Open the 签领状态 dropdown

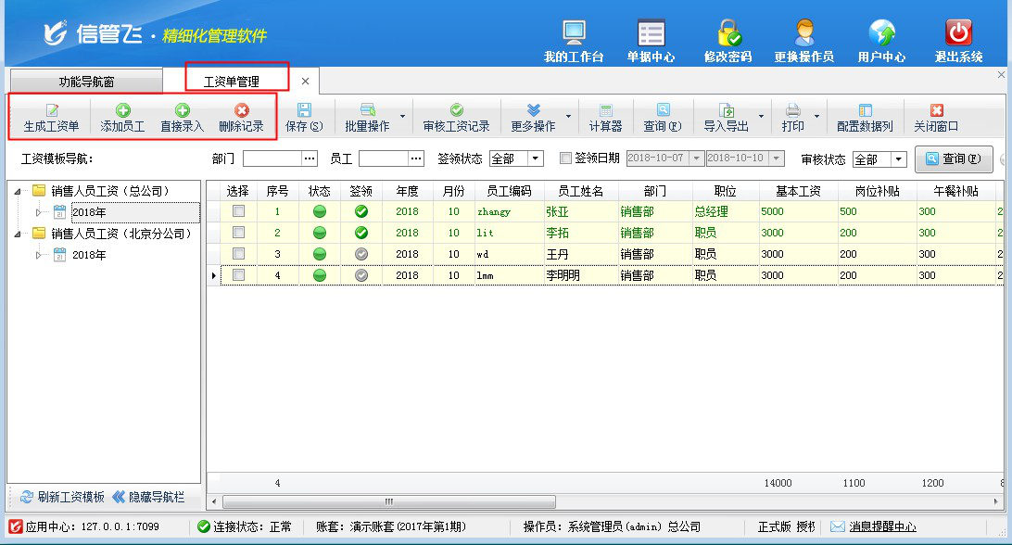[x=536, y=158]
